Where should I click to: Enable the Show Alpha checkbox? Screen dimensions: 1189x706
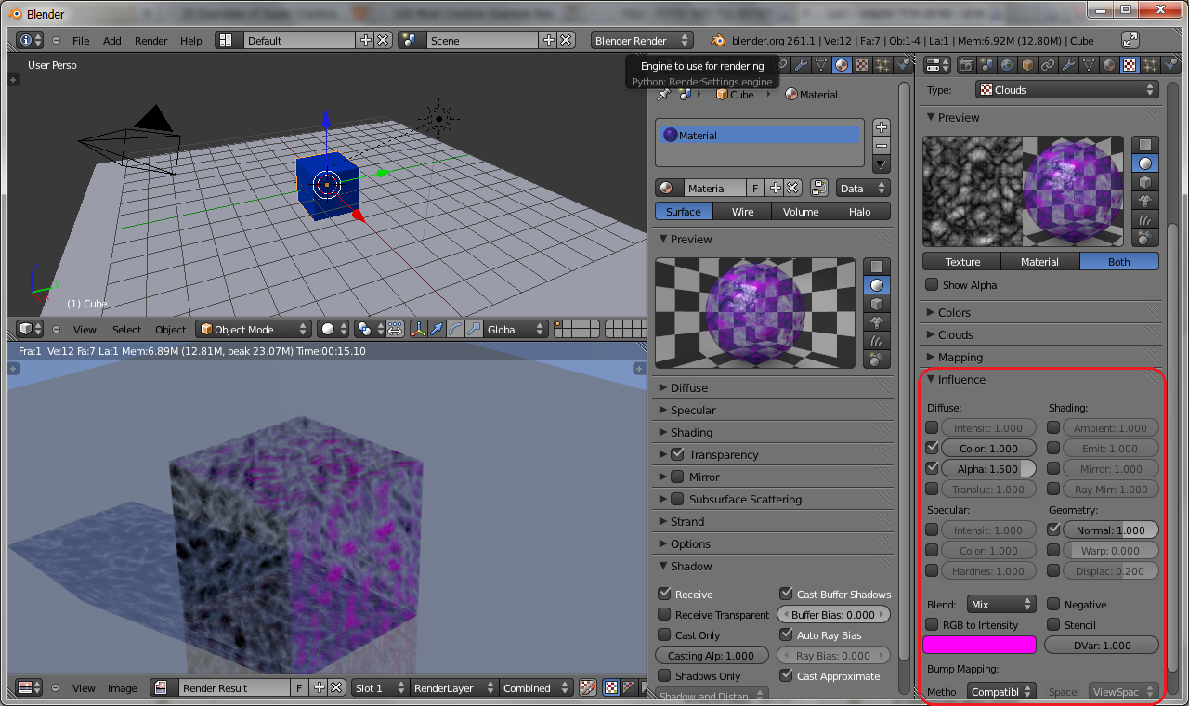pyautogui.click(x=933, y=285)
